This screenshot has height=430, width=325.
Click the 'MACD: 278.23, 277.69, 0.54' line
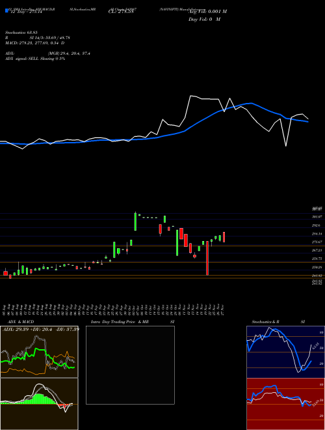33,43
